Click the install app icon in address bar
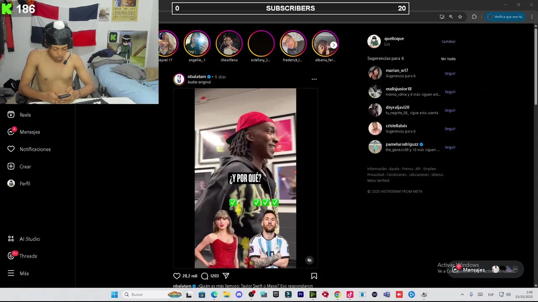The width and height of the screenshot is (538, 302). coord(442,17)
